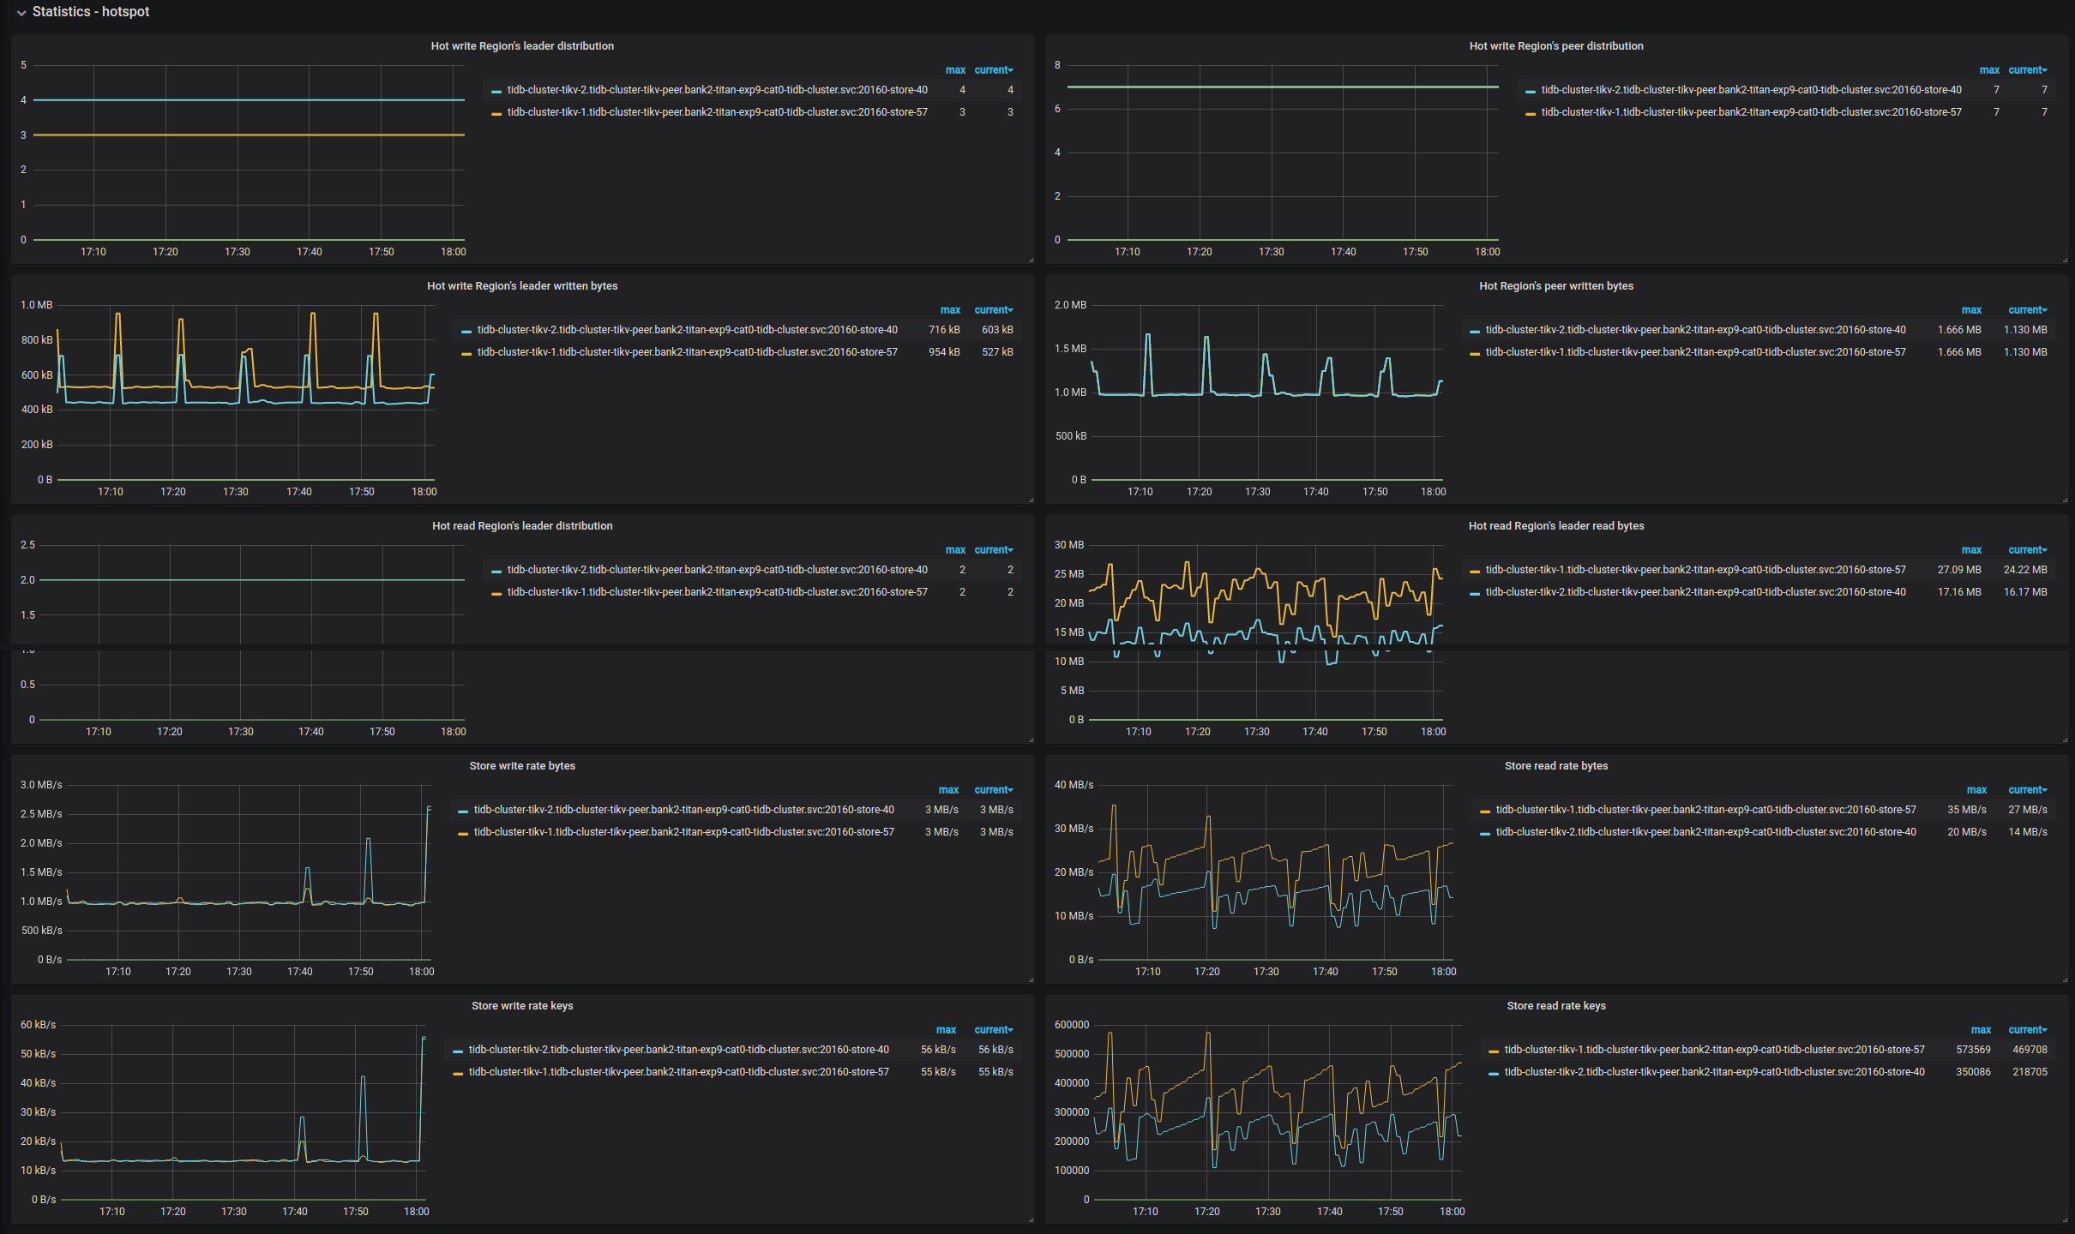Open Store read rate keys panel title menu
This screenshot has height=1234, width=2075.
pyautogui.click(x=1555, y=1006)
